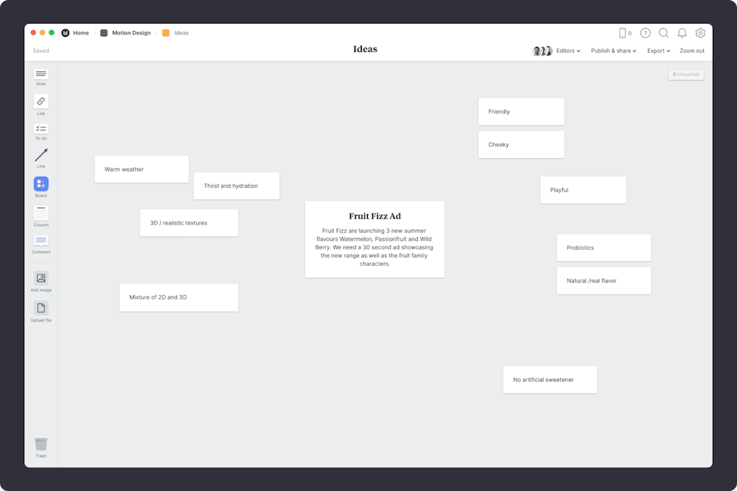Open the Publish & share dropdown

[x=613, y=51]
